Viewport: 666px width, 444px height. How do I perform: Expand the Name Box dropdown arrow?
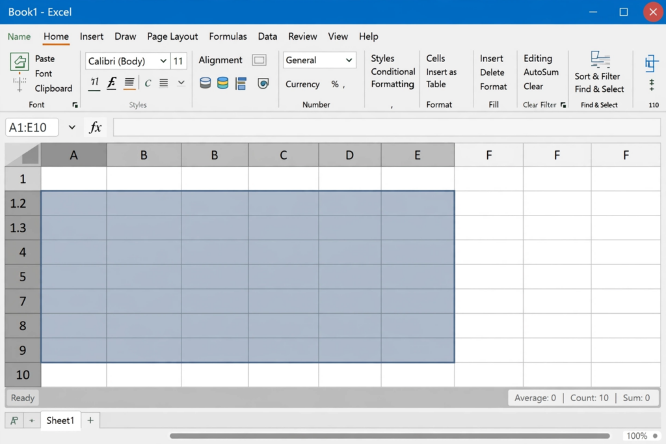coord(72,127)
